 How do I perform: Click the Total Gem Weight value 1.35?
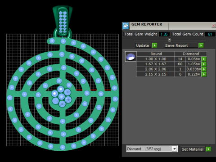point(164,34)
